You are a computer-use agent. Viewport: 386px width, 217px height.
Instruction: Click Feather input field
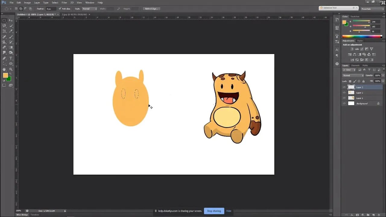pyautogui.click(x=51, y=9)
